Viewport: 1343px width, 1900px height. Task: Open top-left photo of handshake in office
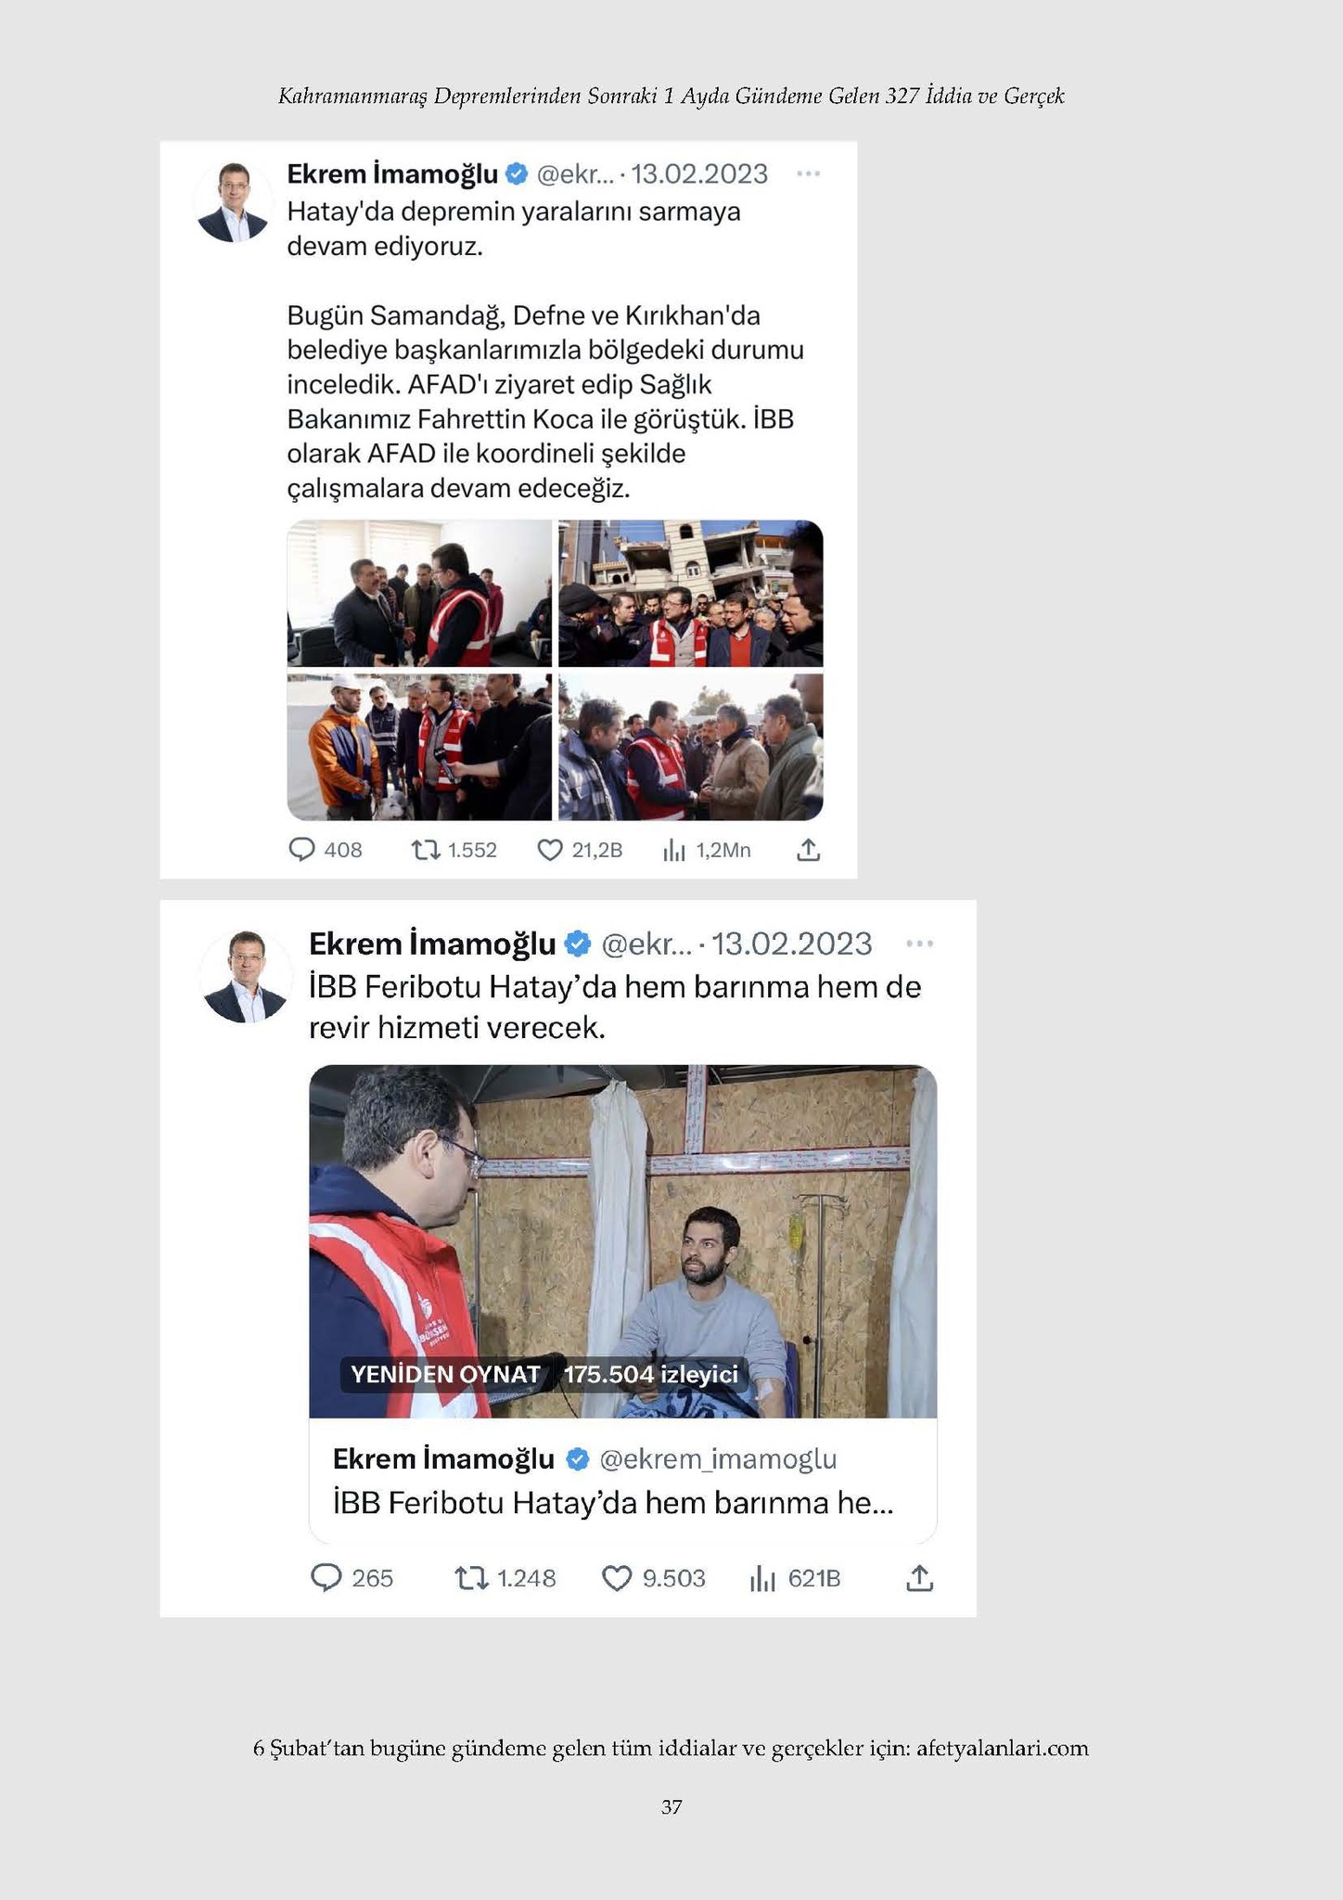[419, 594]
